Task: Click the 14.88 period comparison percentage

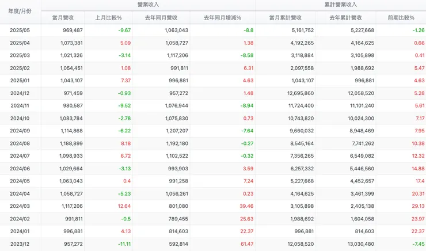Action: click(418, 169)
